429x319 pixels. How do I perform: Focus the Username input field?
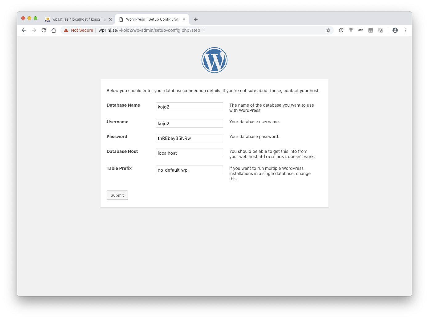tap(190, 123)
